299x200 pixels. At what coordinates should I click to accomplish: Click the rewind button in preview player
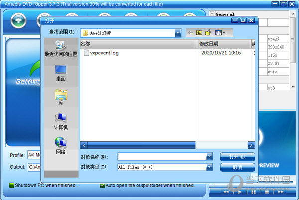pos(226,192)
